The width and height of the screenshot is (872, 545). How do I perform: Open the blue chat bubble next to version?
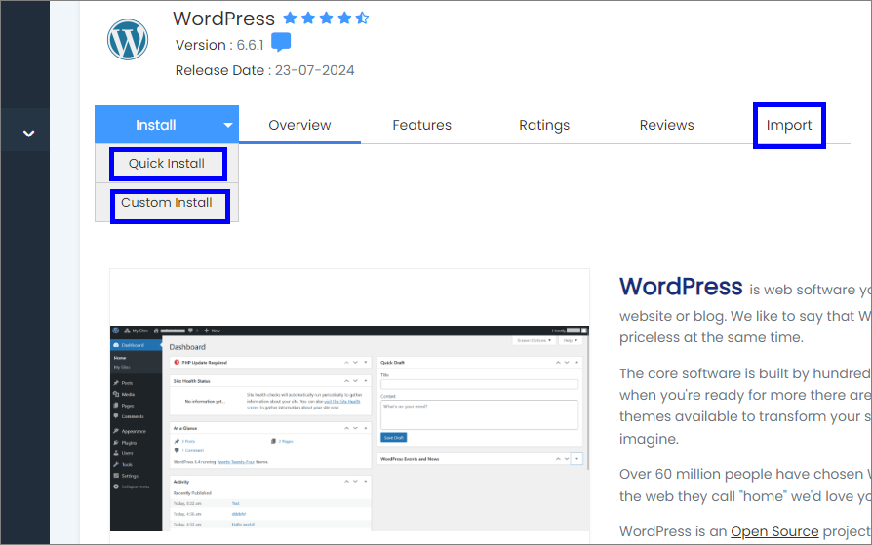281,42
